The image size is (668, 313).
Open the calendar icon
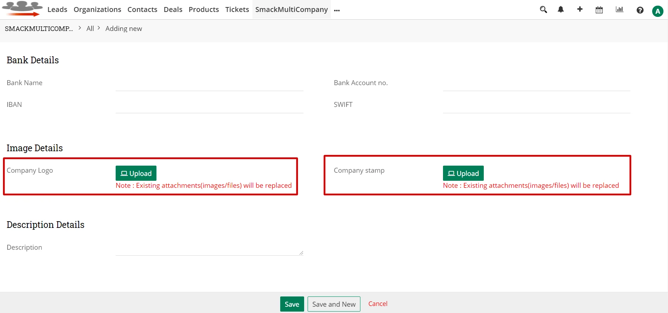(599, 10)
